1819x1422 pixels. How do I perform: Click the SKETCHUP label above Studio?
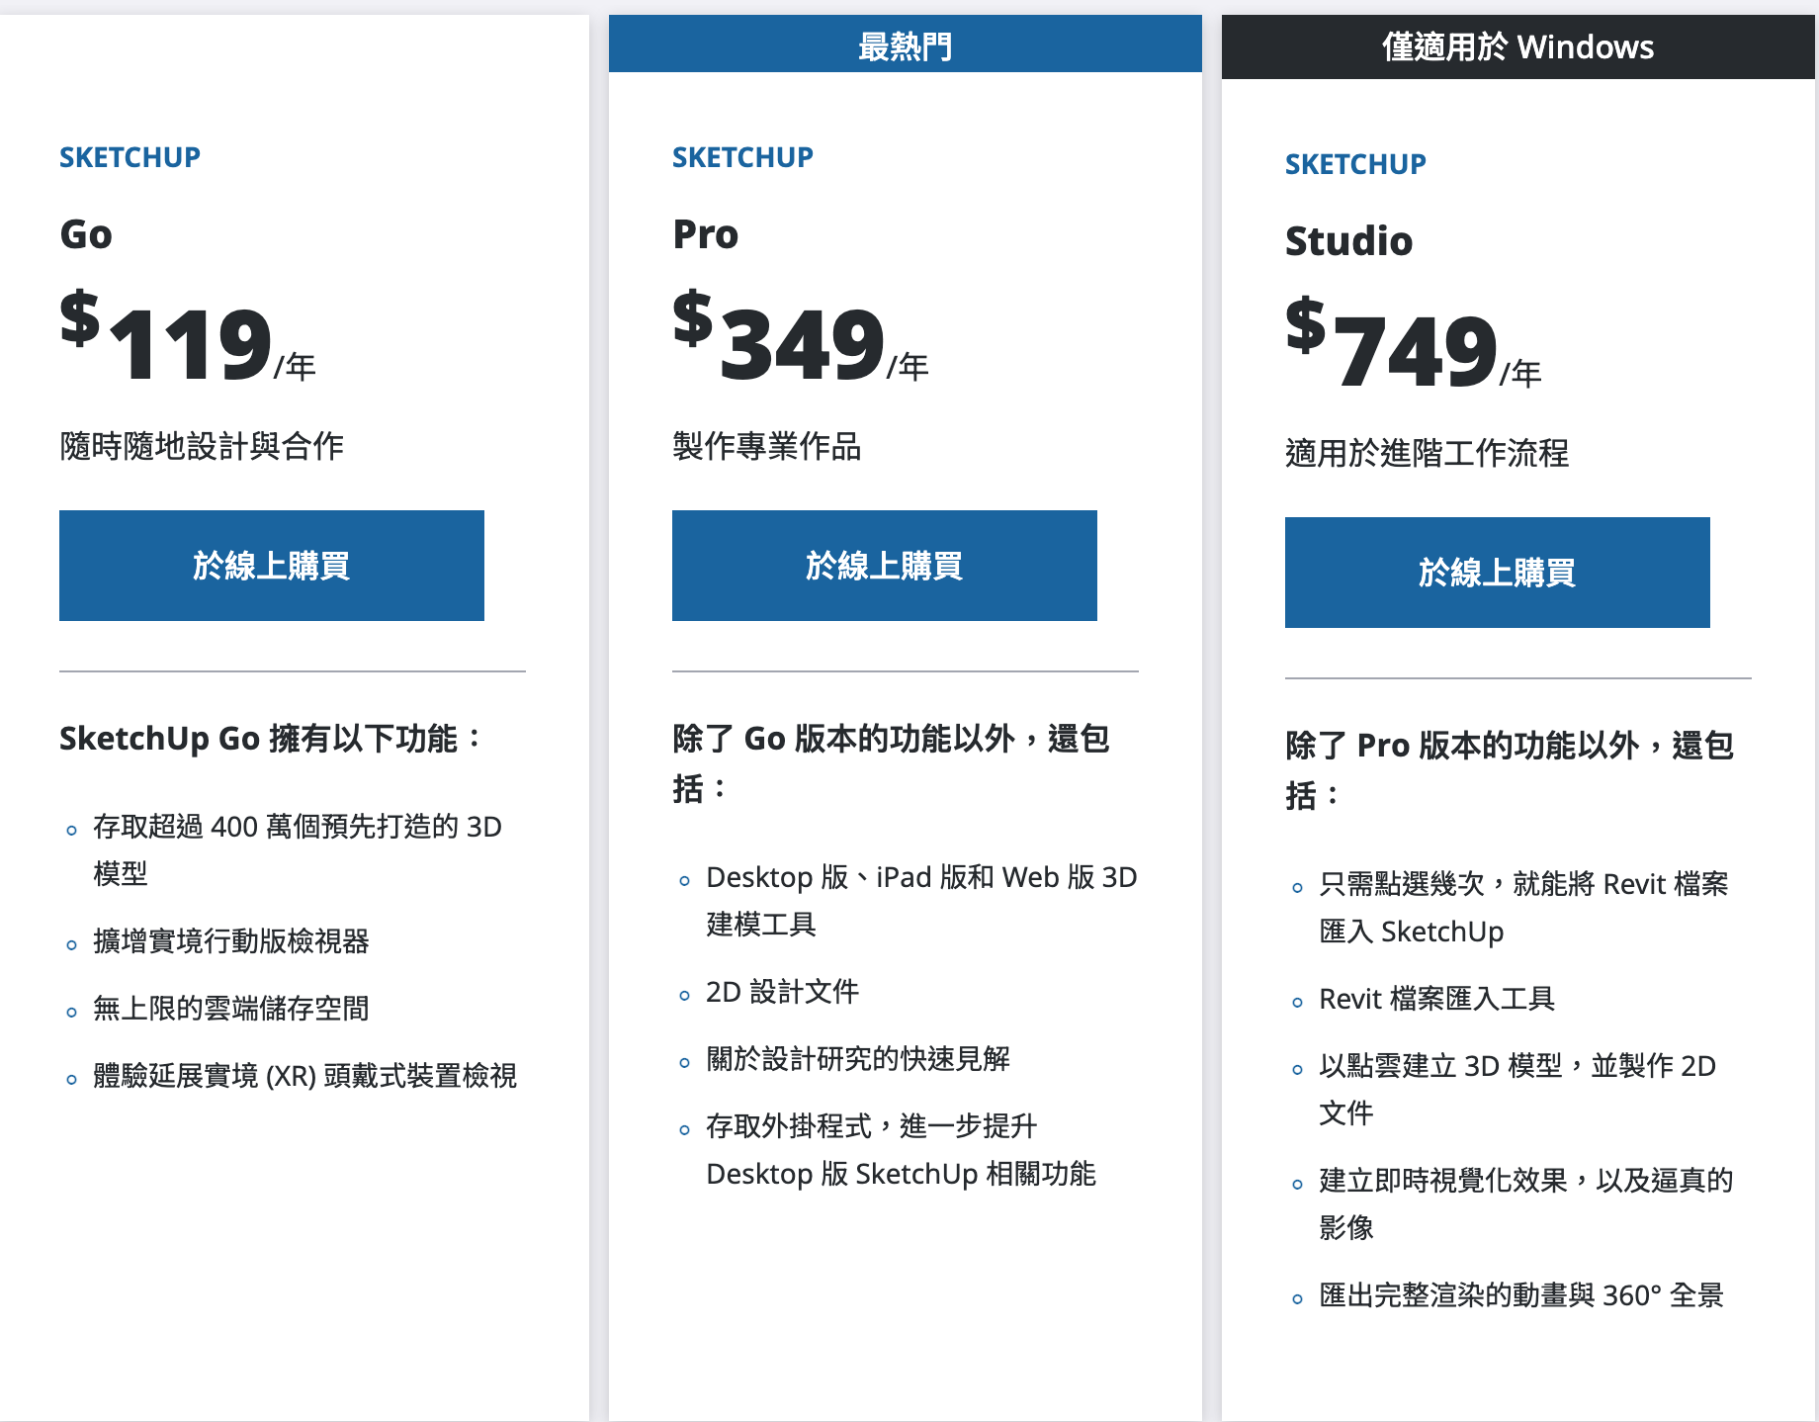tap(1355, 164)
